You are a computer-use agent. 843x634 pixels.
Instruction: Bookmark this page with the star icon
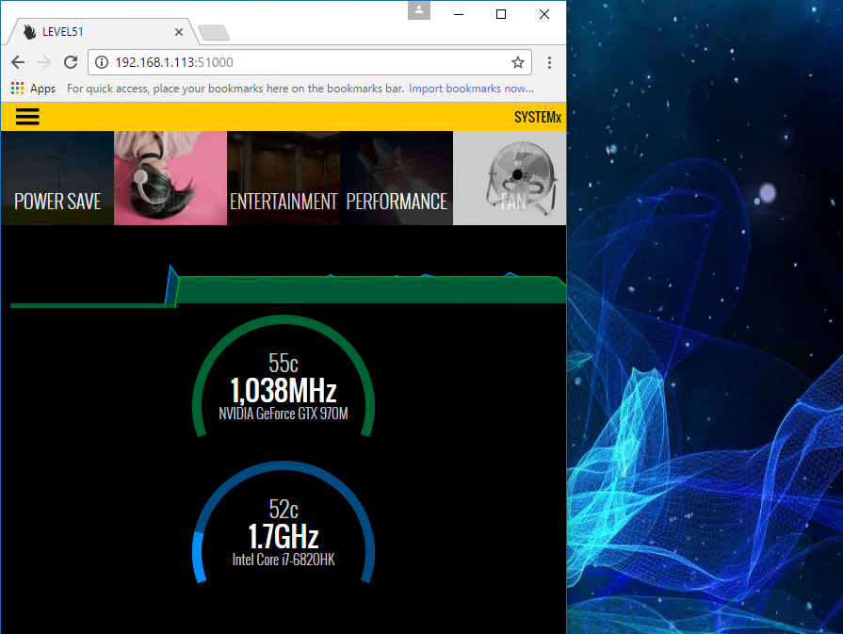coord(517,62)
